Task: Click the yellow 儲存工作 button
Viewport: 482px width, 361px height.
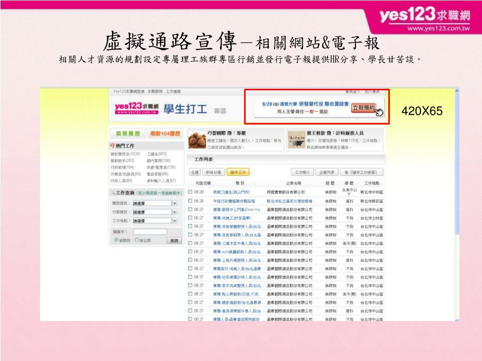Action: click(238, 172)
